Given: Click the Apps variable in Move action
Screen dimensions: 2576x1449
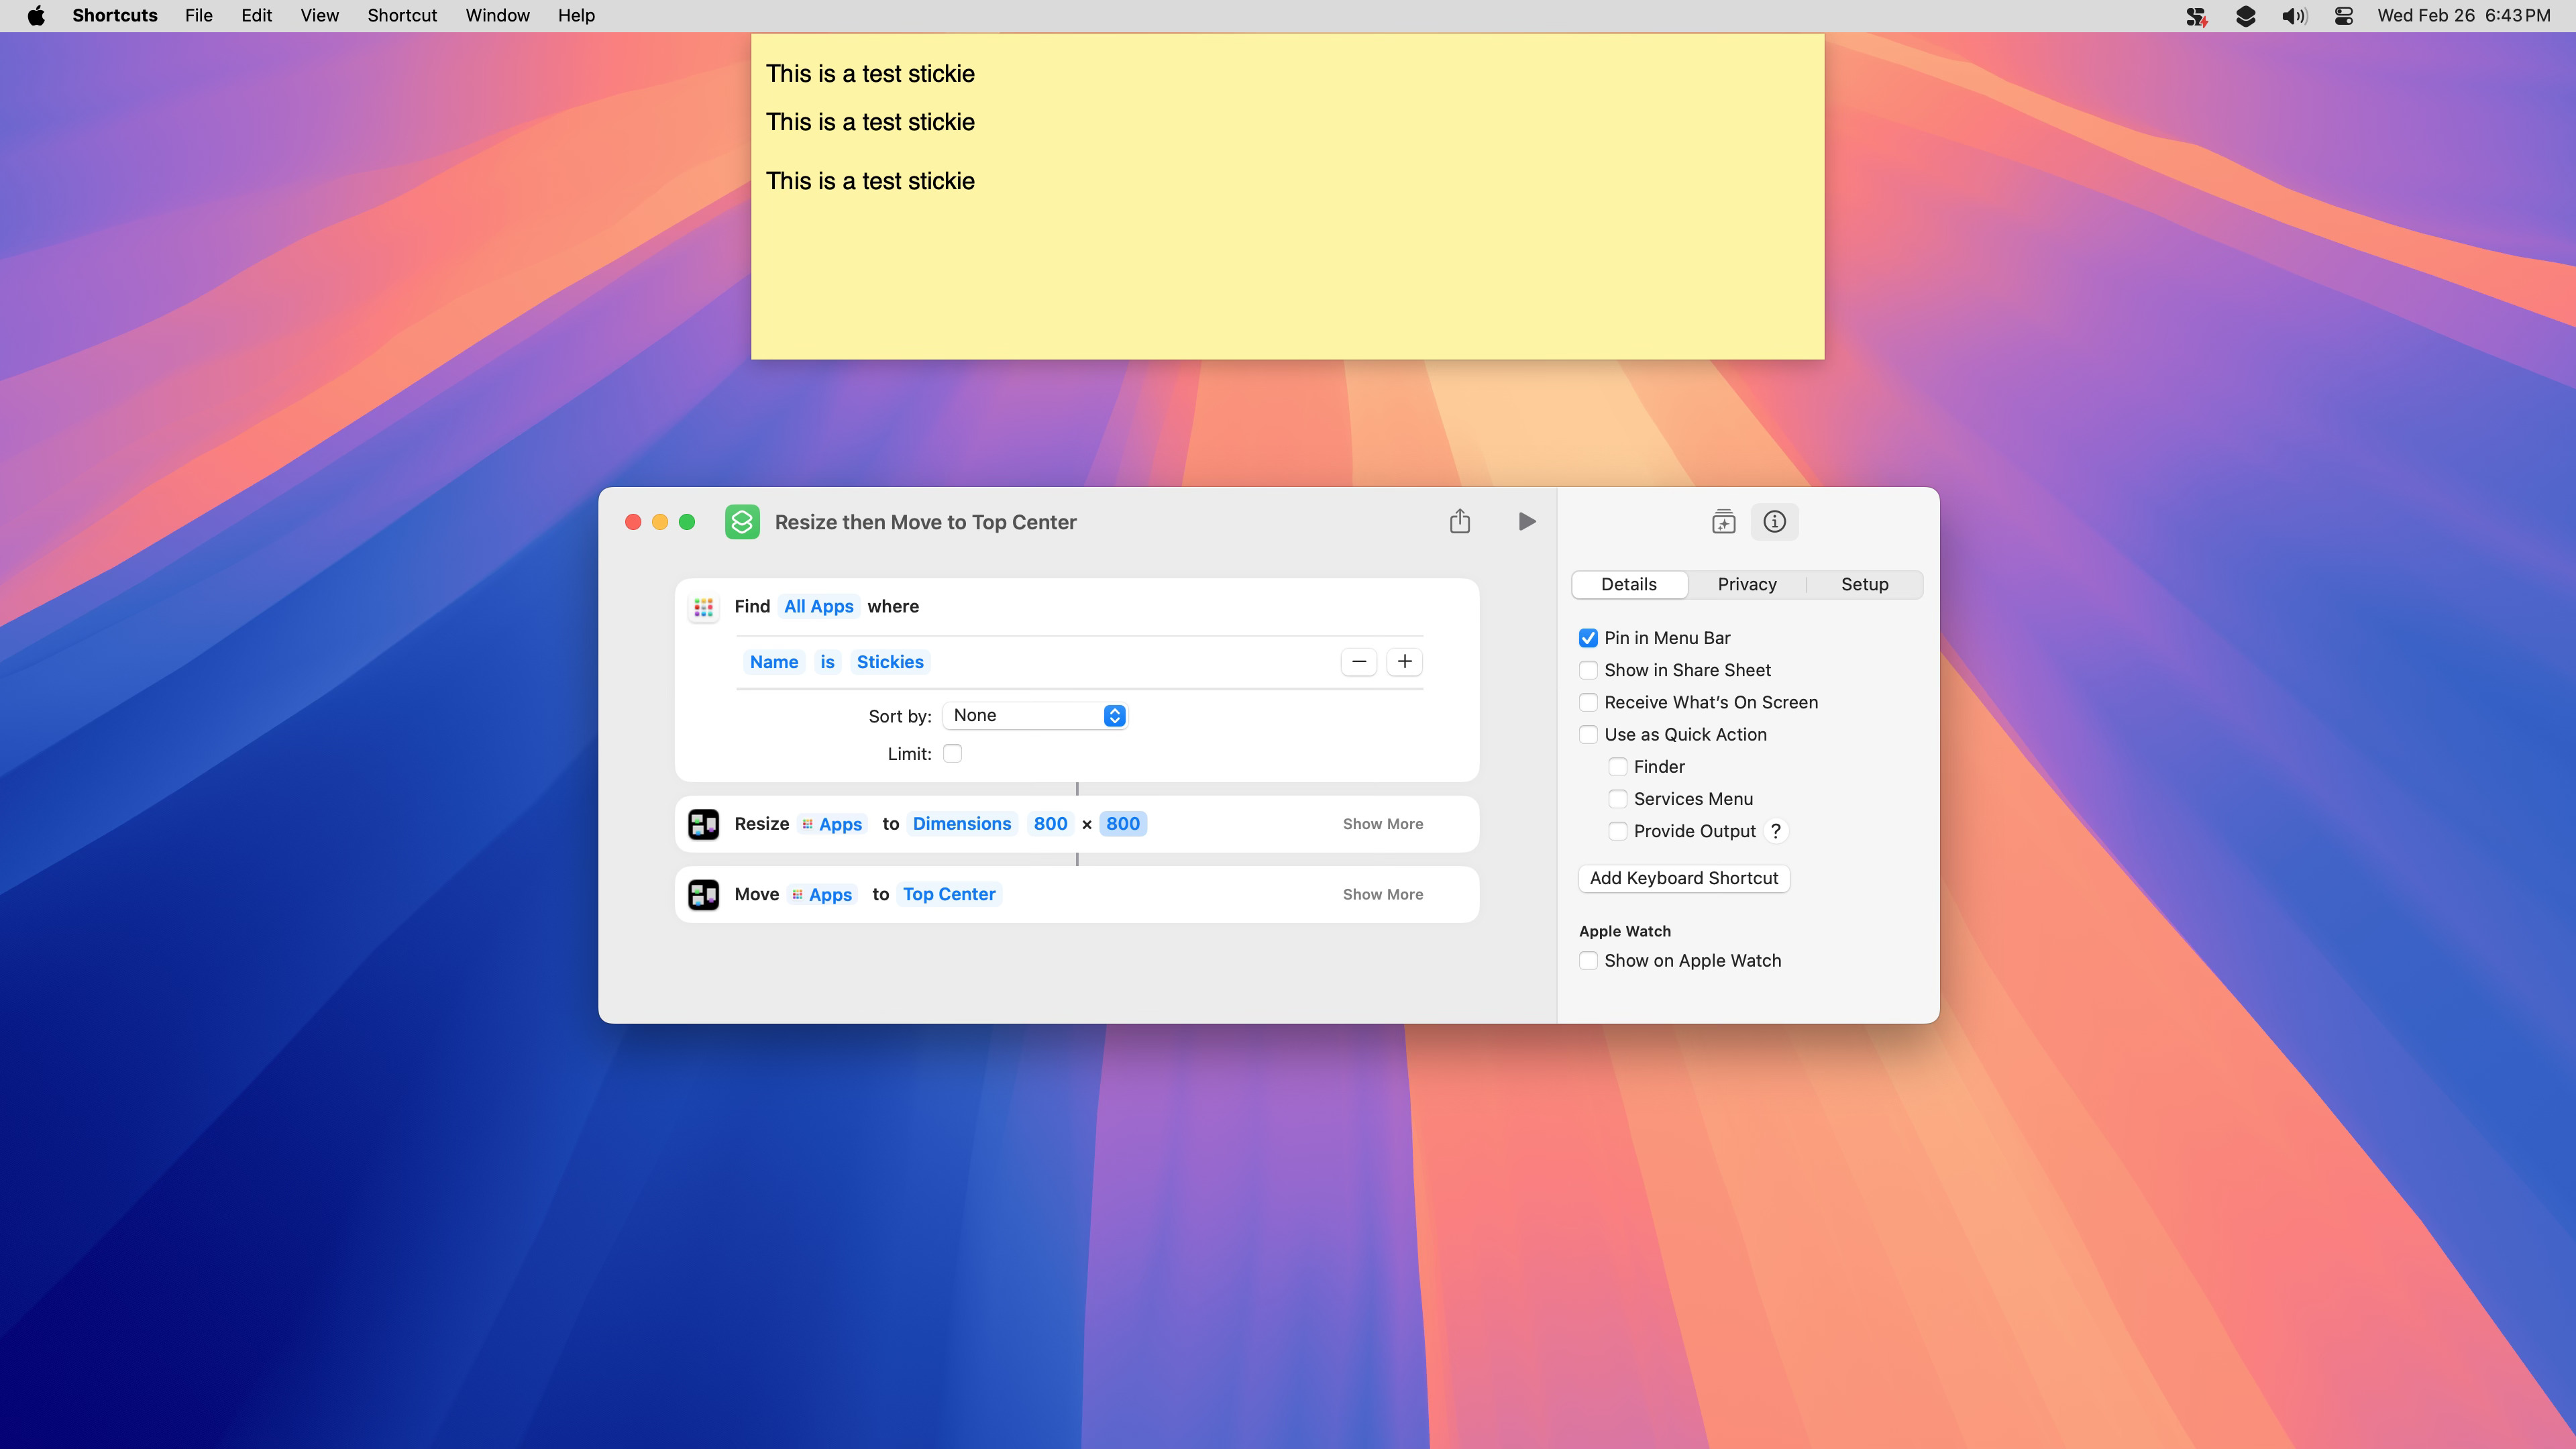Looking at the screenshot, I should pos(822,894).
